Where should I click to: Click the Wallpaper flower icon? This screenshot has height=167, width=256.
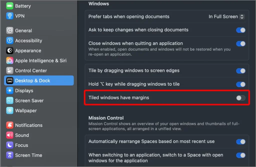(10, 111)
